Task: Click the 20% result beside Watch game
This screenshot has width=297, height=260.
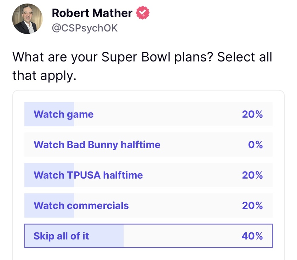Action: tap(252, 114)
